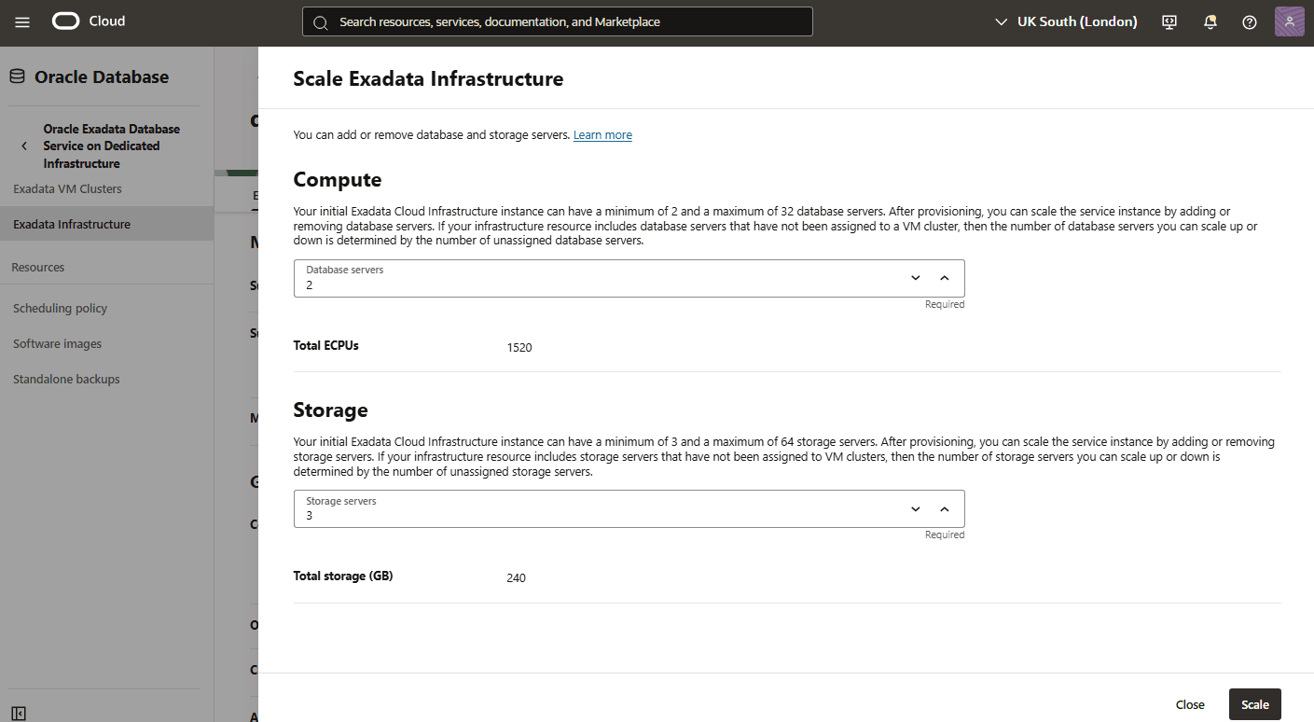Viewport: 1314px width, 722px height.
Task: Open the Learn more link
Action: tap(602, 134)
